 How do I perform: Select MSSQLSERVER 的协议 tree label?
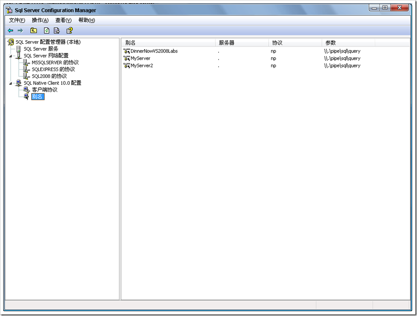click(x=55, y=63)
